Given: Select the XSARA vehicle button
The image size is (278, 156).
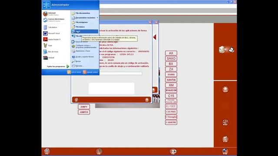Looking at the screenshot, I should click(x=171, y=75).
